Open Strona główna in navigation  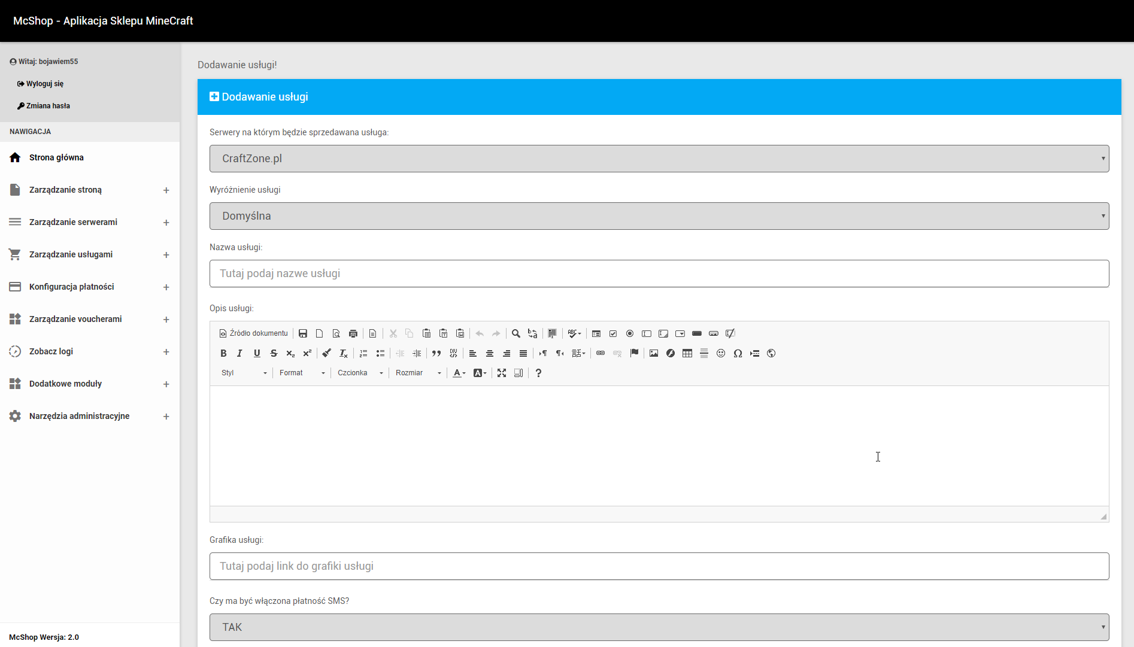56,157
